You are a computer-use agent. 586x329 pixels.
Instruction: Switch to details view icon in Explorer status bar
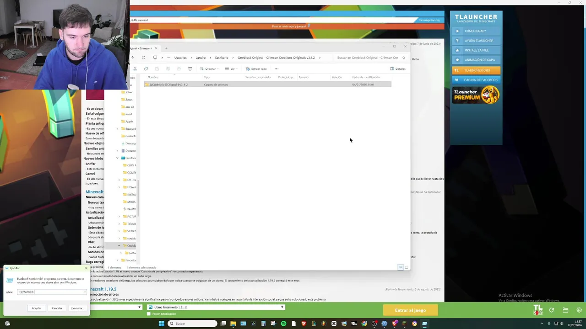click(x=401, y=267)
